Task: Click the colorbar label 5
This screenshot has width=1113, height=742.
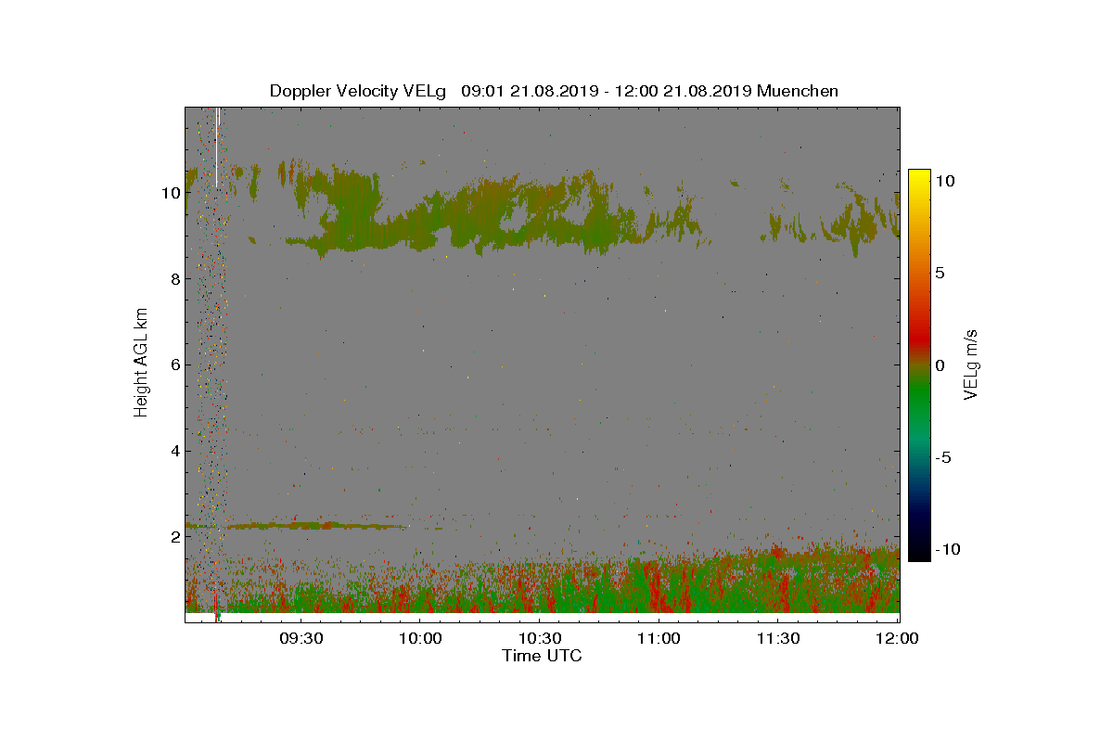Action: 940,274
